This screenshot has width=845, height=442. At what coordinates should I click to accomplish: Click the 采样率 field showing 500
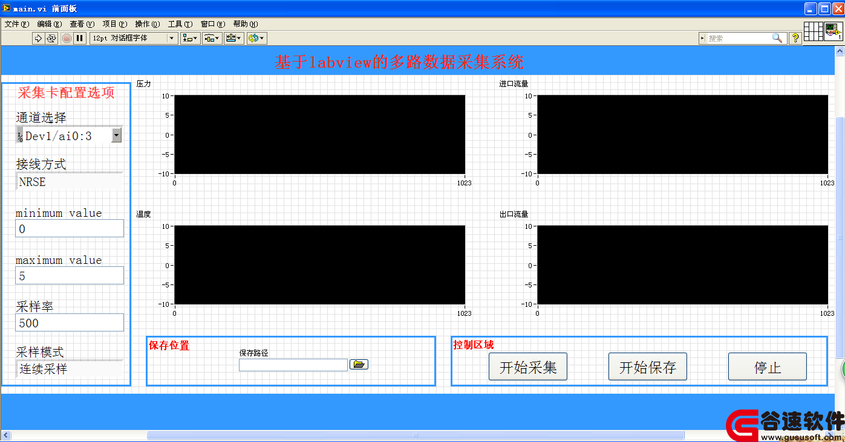[x=70, y=322]
